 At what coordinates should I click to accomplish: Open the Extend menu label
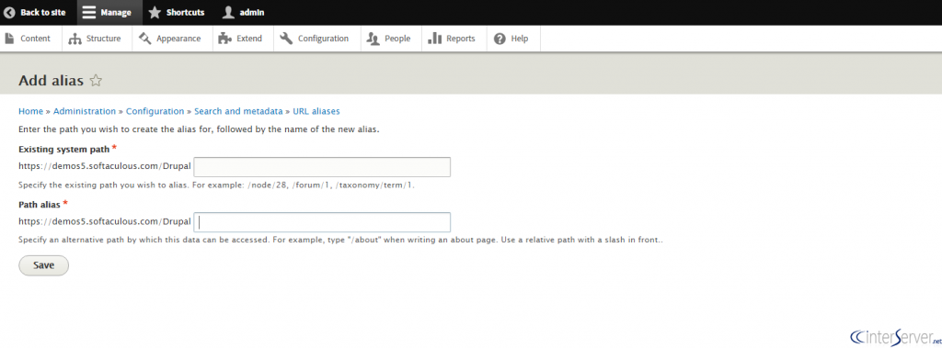pyautogui.click(x=249, y=39)
